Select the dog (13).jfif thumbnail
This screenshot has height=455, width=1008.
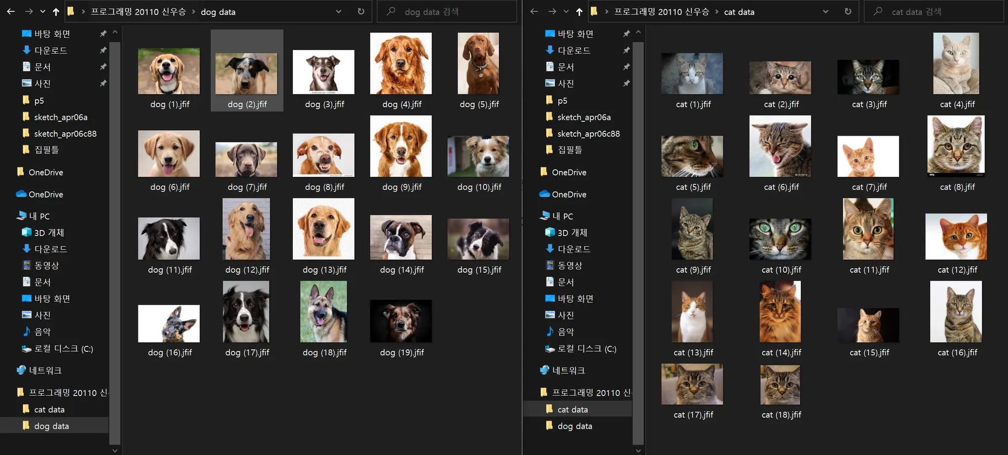click(x=323, y=229)
